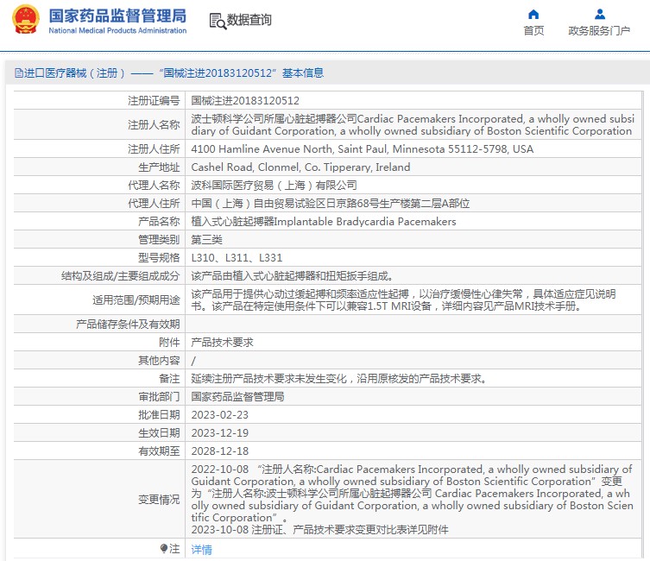
Task: Click agent address 日京路68号 cell
Action: click(331, 204)
